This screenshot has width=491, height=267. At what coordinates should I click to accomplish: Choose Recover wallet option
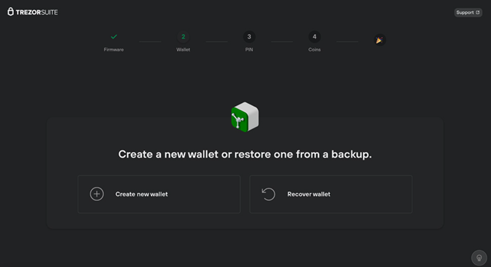pos(330,194)
